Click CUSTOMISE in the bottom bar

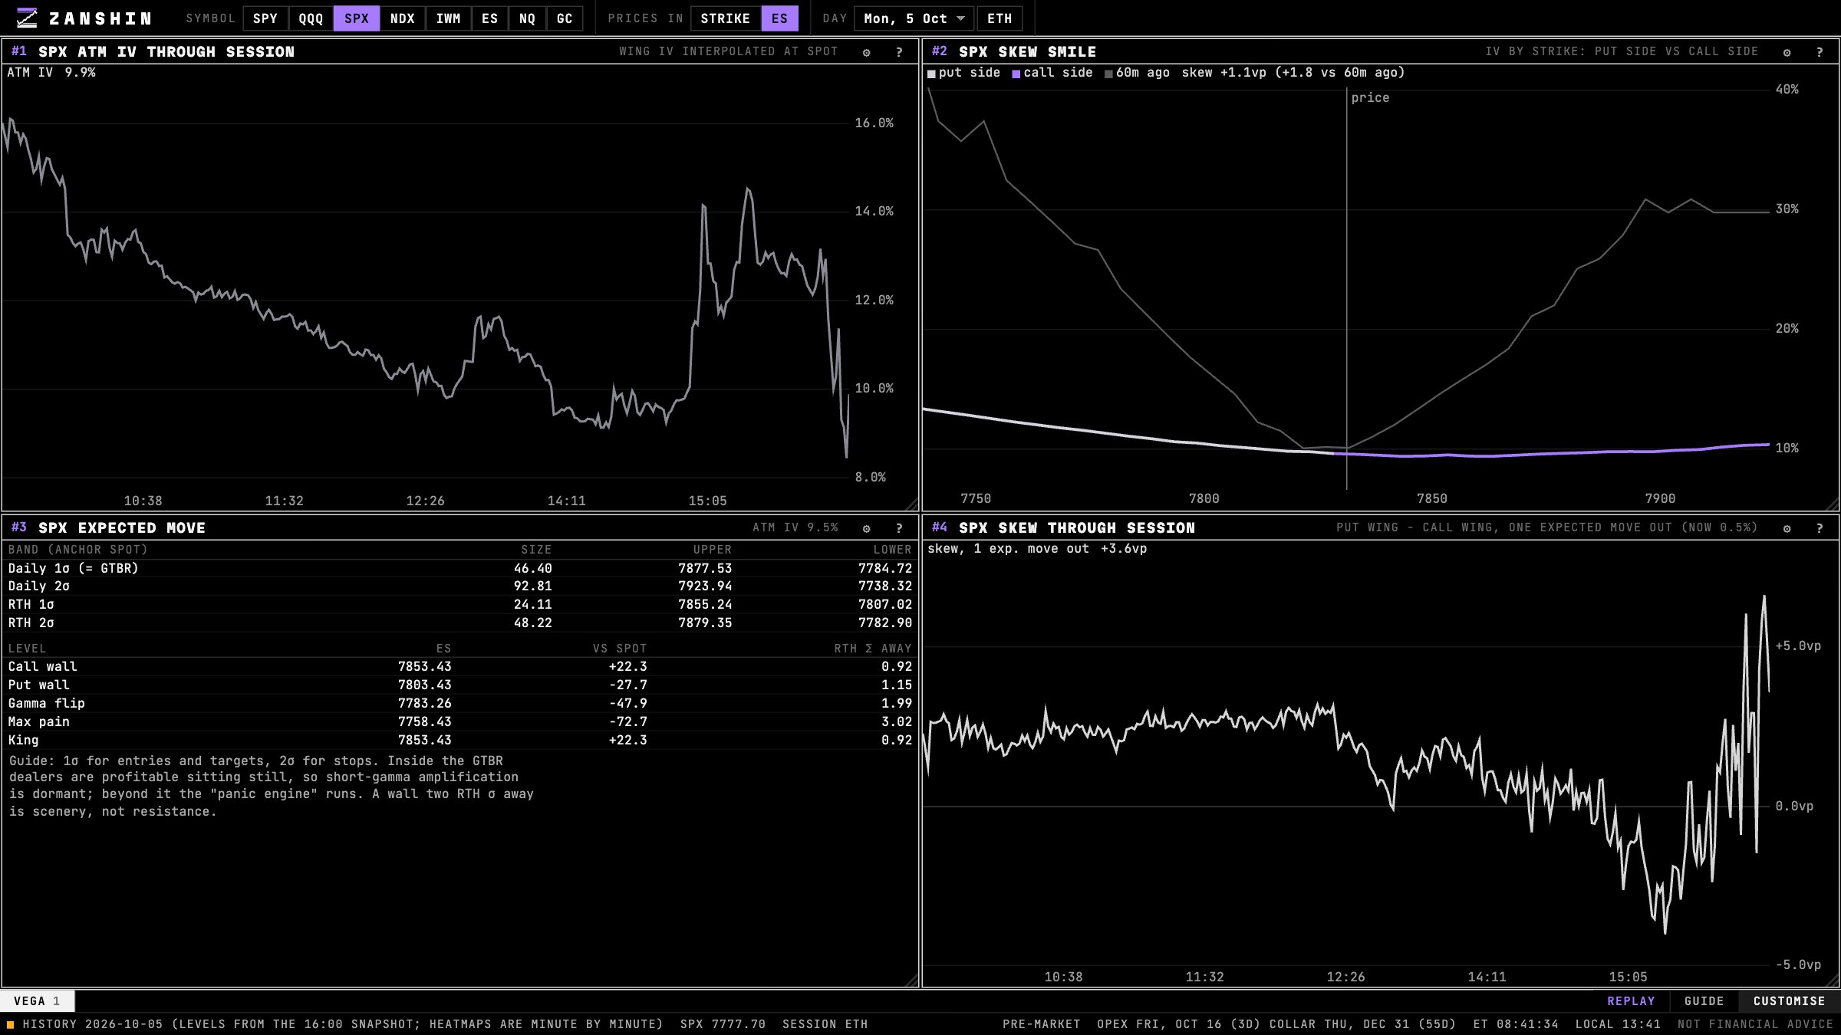click(1789, 1001)
